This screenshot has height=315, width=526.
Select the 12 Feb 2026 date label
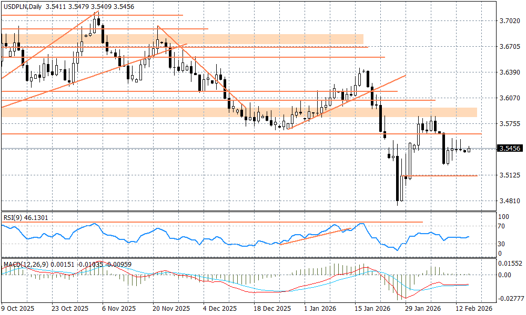tap(474, 309)
